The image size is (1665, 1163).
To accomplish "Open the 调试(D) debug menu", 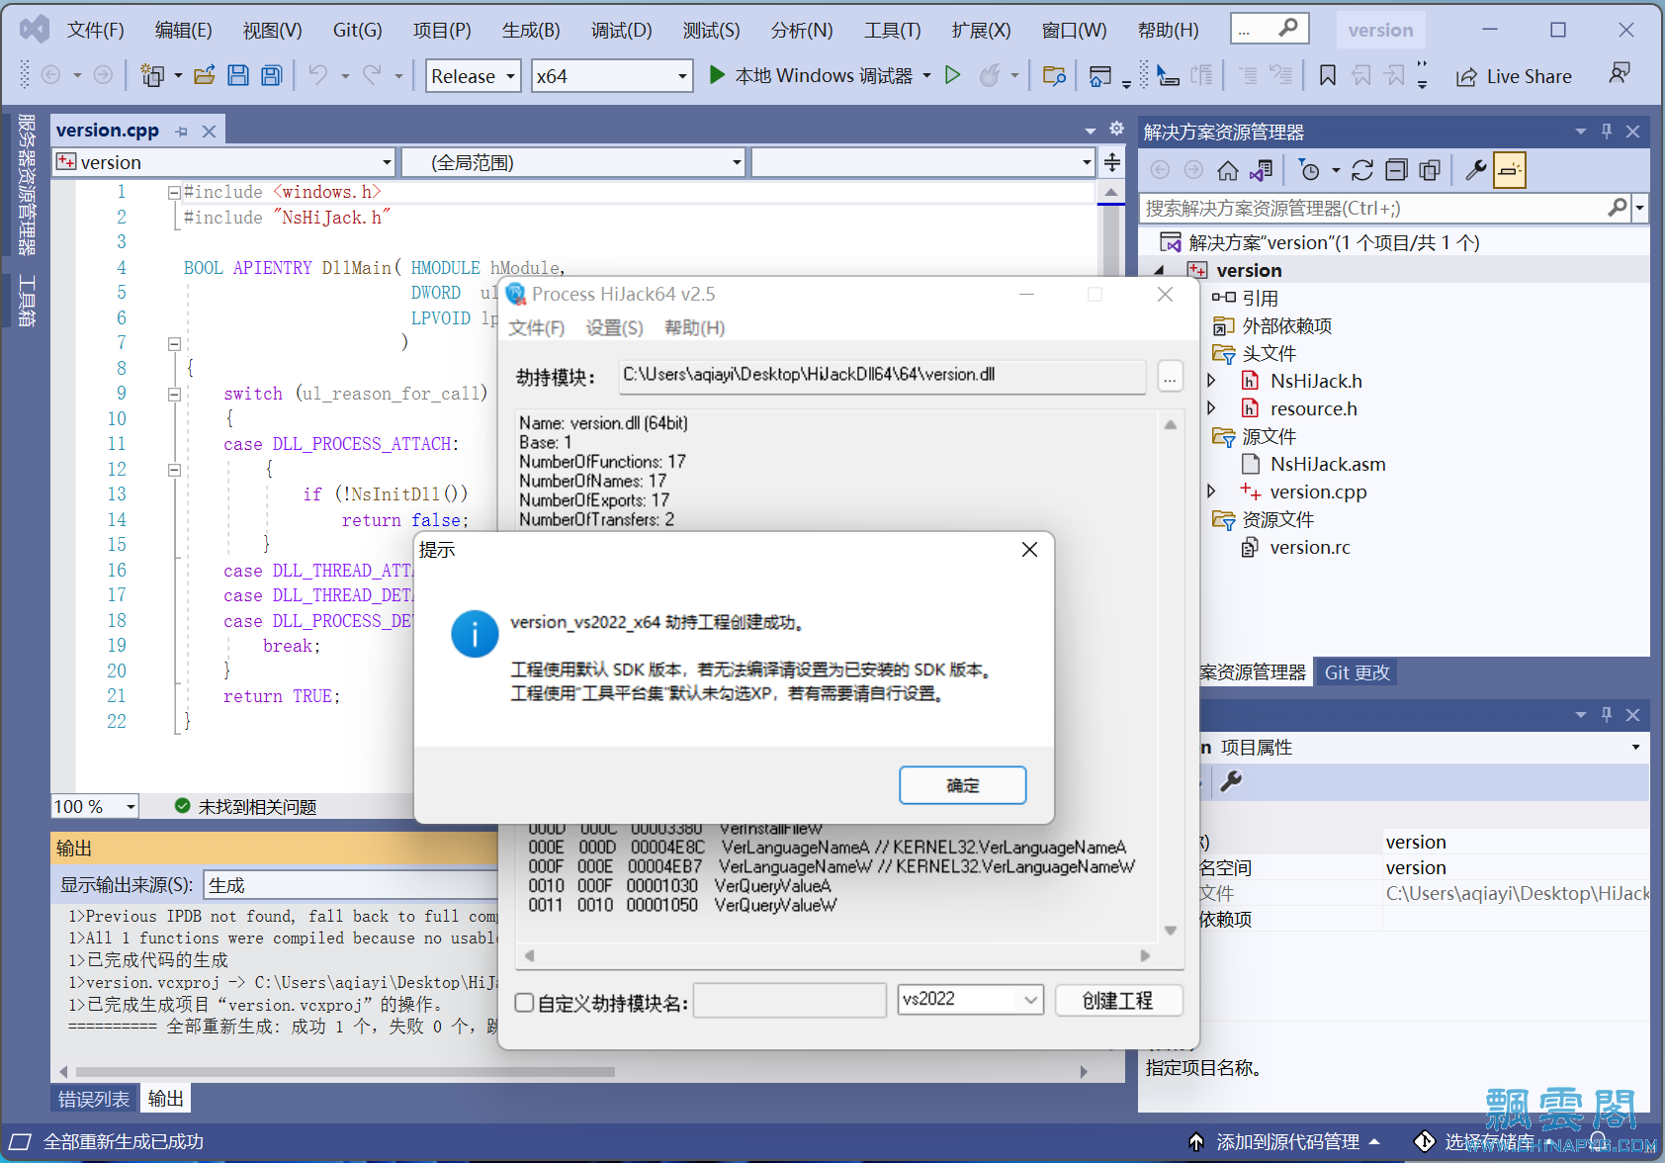I will 622,30.
